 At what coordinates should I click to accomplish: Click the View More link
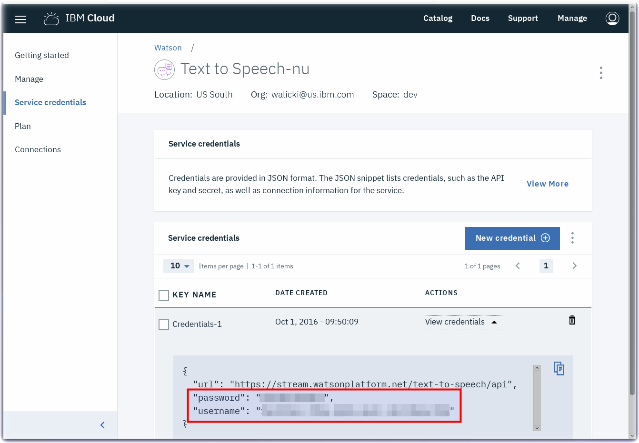[548, 184]
